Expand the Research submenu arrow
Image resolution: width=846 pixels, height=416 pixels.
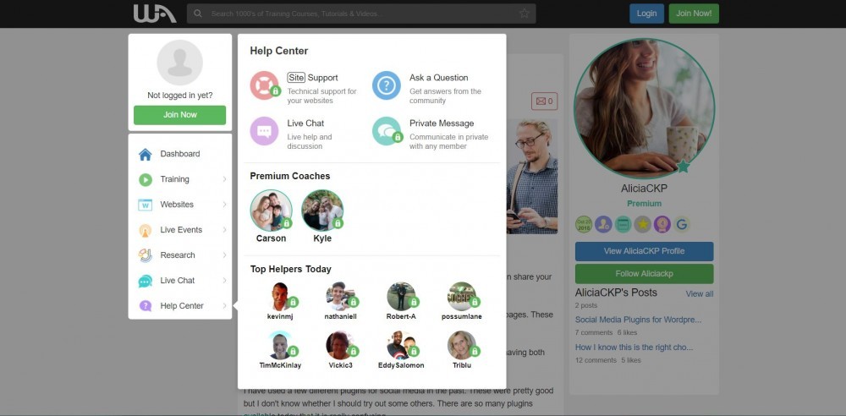point(224,255)
